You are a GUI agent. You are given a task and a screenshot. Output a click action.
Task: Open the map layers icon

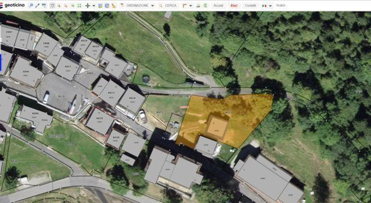coord(100,6)
